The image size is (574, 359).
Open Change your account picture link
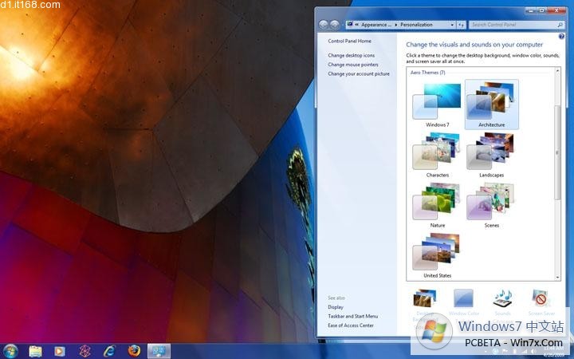click(359, 73)
